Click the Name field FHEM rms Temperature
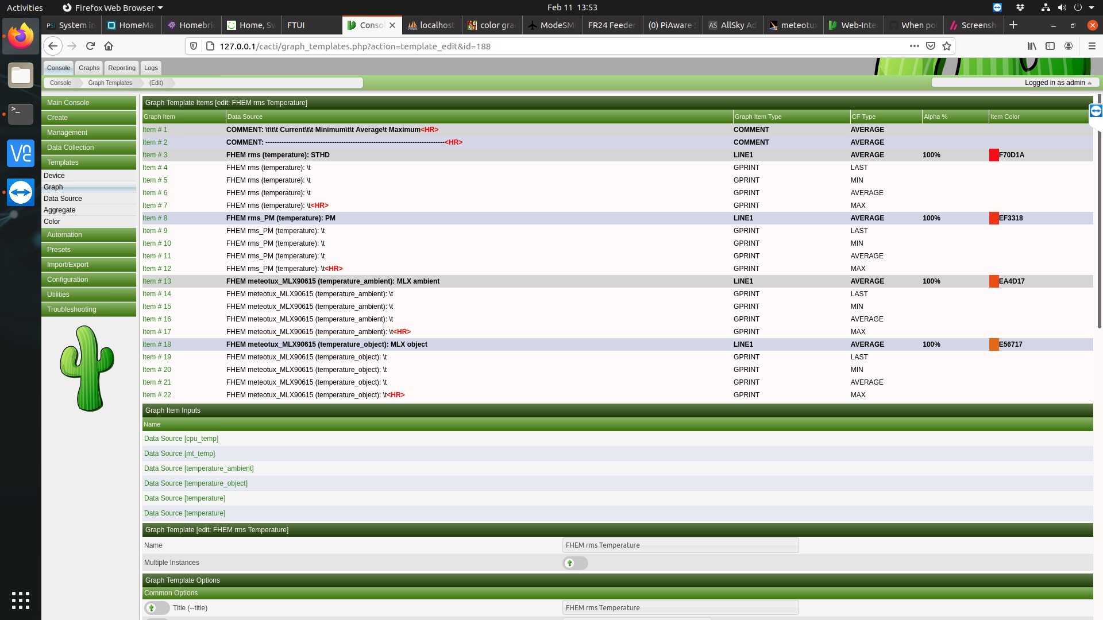The width and height of the screenshot is (1103, 620). click(681, 545)
